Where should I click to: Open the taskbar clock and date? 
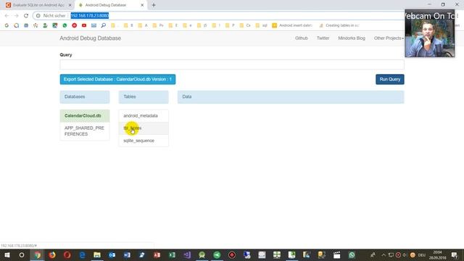pyautogui.click(x=437, y=255)
